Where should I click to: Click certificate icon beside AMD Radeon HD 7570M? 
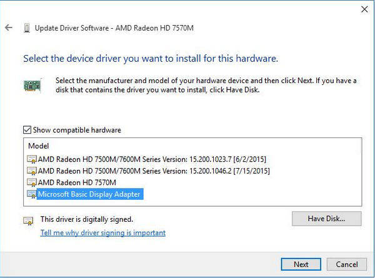point(32,182)
